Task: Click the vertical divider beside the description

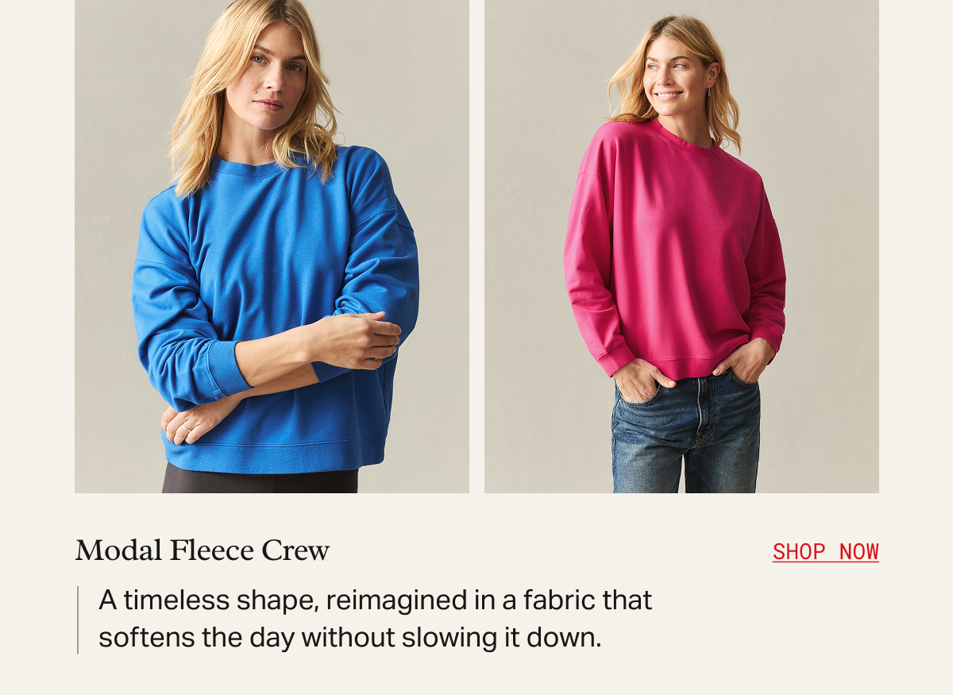Action: point(78,620)
